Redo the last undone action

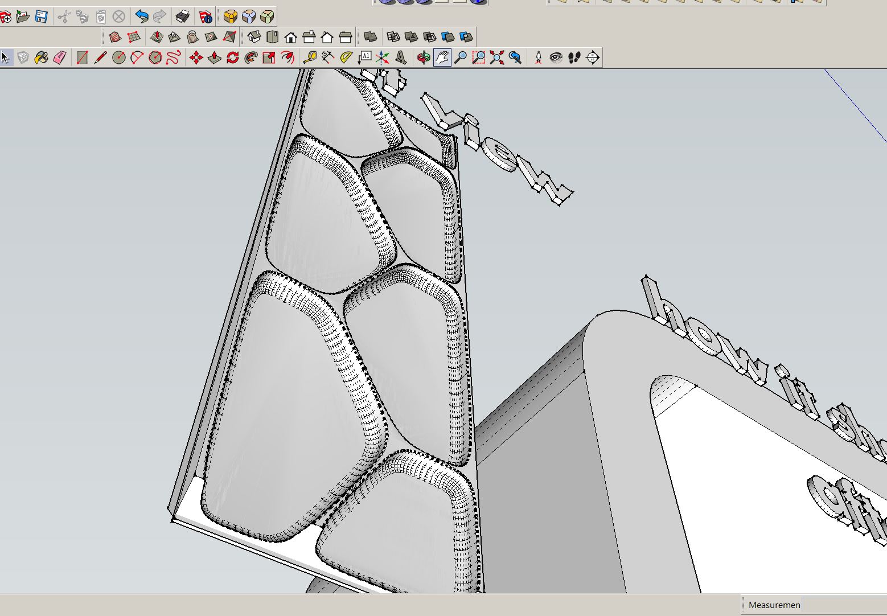[160, 17]
